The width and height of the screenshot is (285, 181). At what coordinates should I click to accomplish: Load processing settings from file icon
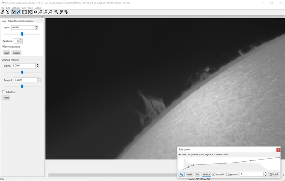(56, 12)
